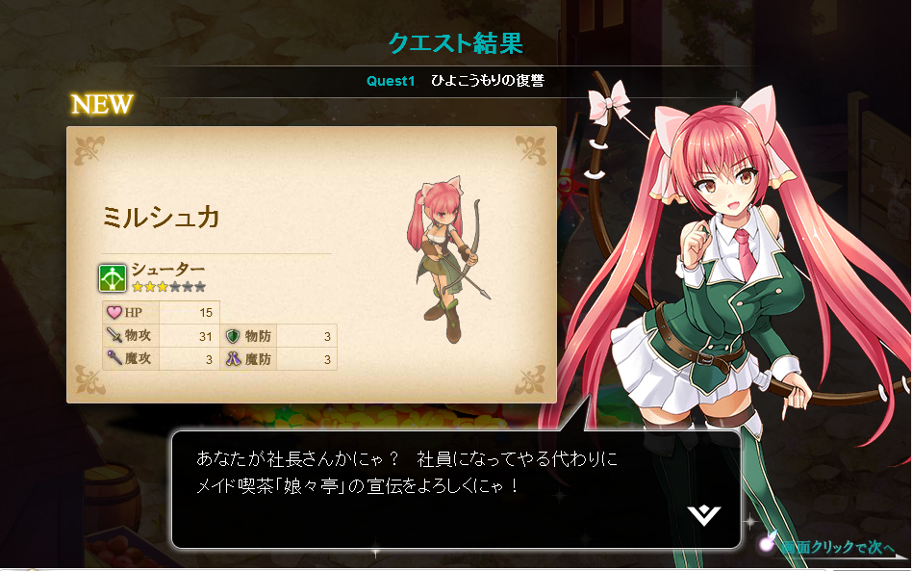Click the dialogue text box

coord(457,489)
